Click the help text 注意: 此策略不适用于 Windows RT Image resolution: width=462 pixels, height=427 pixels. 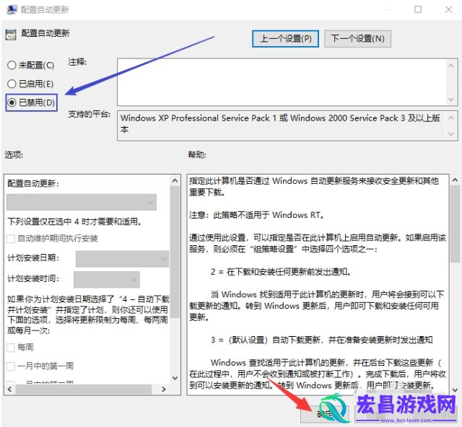point(256,215)
